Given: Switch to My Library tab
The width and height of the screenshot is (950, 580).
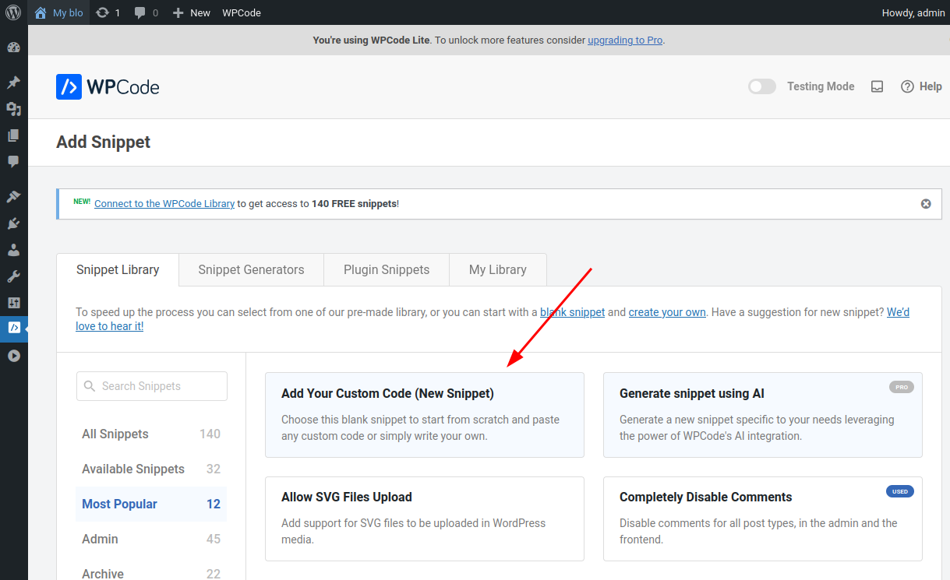Looking at the screenshot, I should point(498,269).
